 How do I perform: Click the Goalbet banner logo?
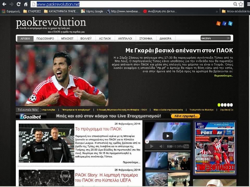tap(32, 116)
